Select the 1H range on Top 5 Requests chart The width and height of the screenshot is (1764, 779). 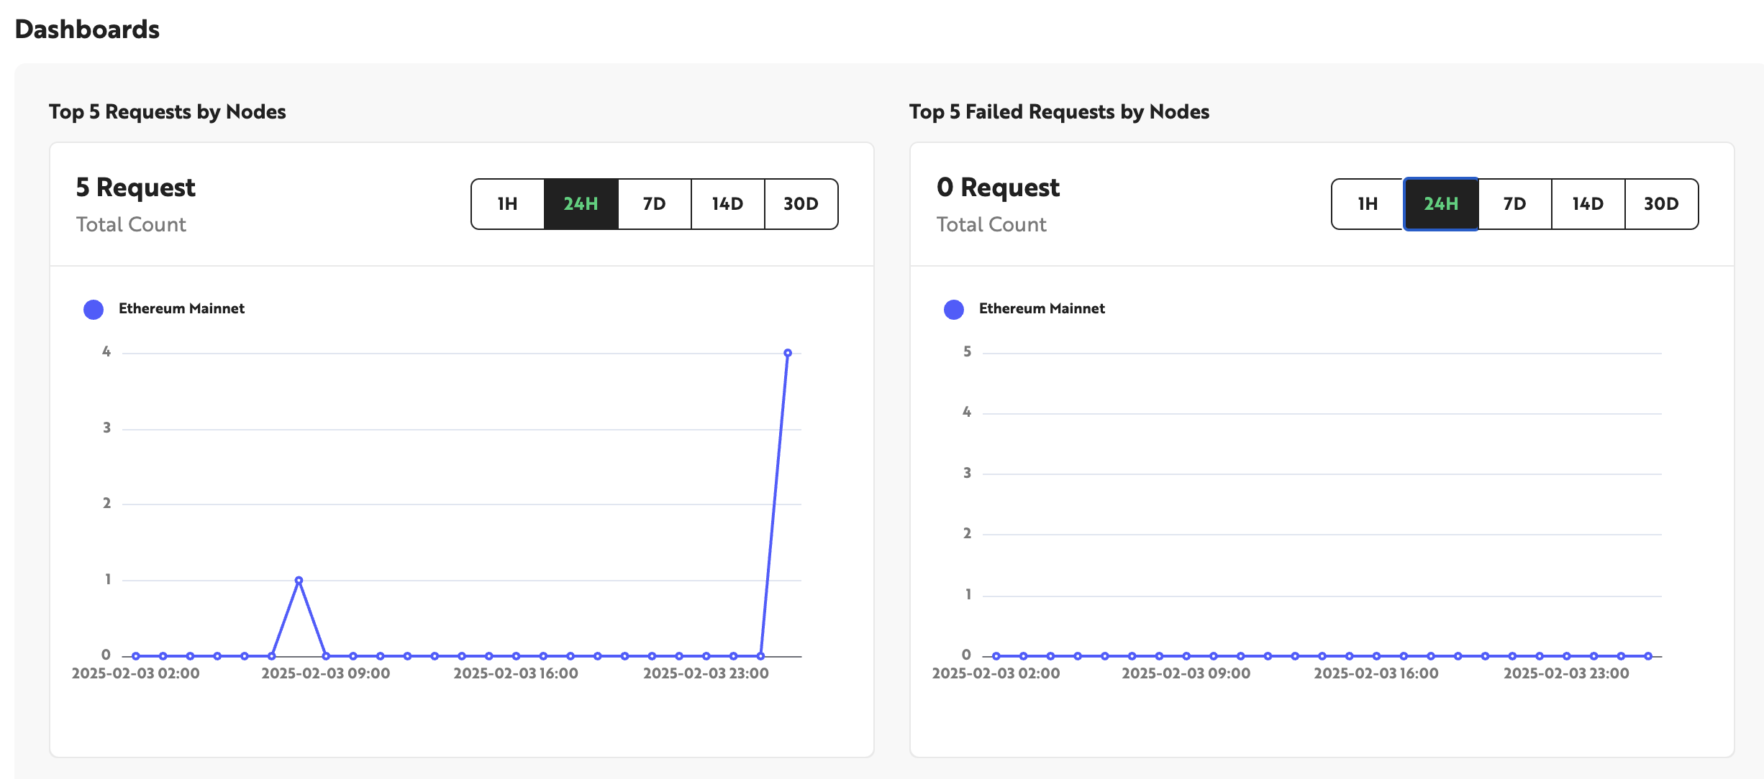[506, 203]
